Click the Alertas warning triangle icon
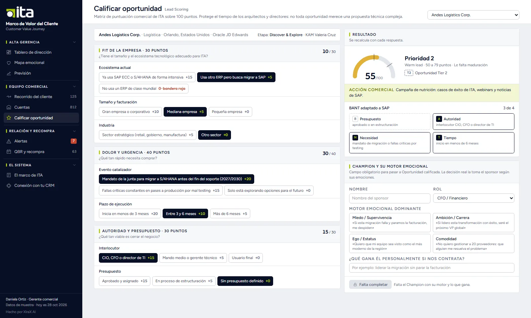The image size is (531, 318). click(9, 141)
